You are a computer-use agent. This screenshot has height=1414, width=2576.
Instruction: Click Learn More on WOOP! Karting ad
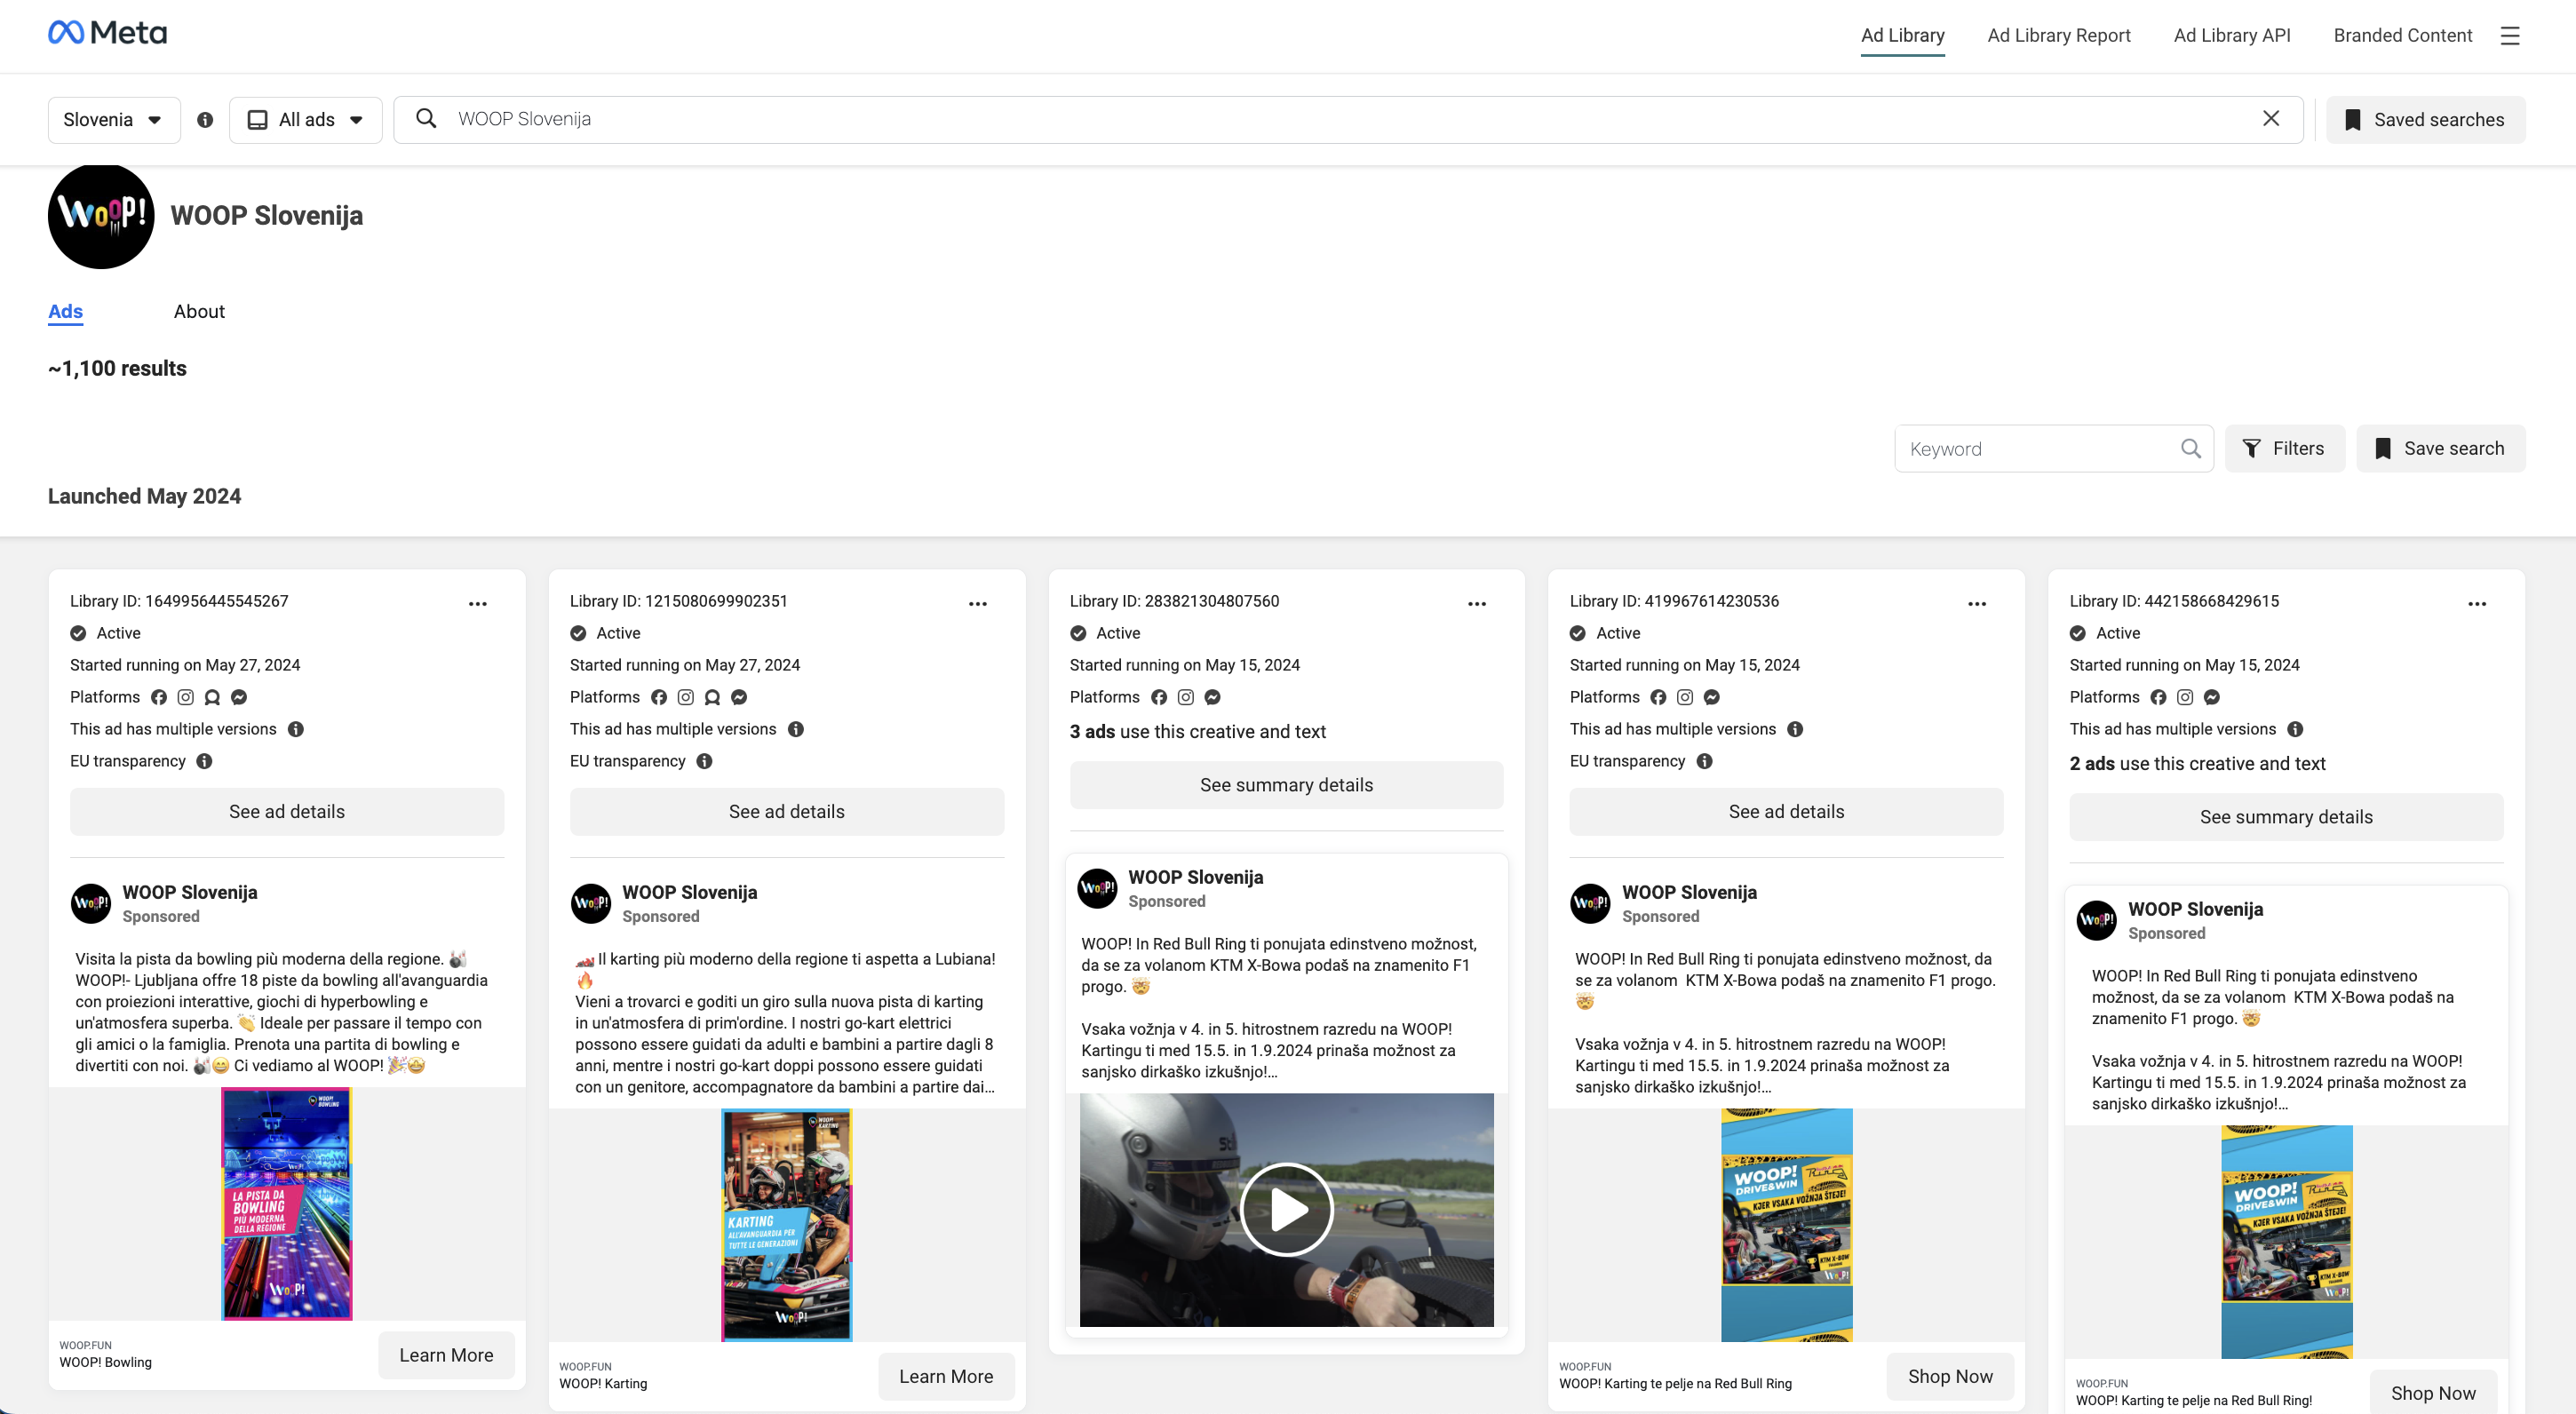946,1376
